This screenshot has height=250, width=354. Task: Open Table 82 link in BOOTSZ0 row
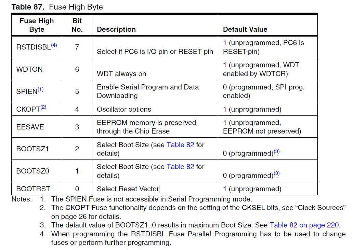[x=180, y=167]
